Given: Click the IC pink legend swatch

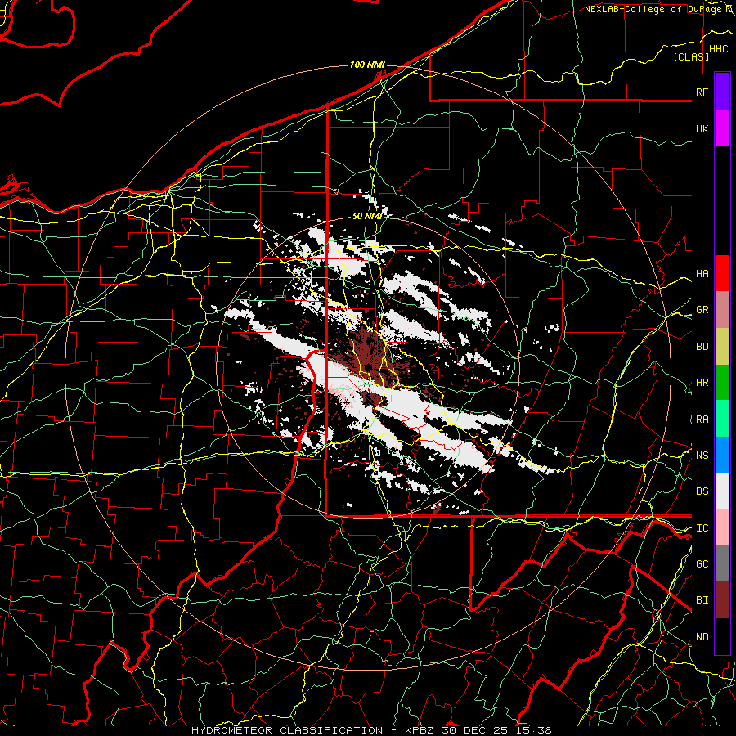Looking at the screenshot, I should tap(722, 527).
